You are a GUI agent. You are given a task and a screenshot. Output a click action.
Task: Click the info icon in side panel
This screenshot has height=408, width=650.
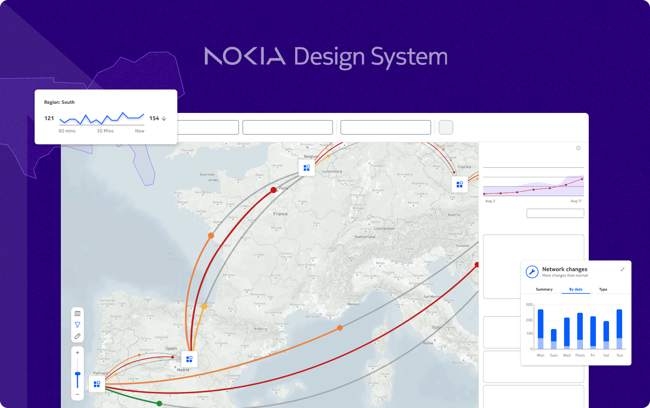(578, 148)
